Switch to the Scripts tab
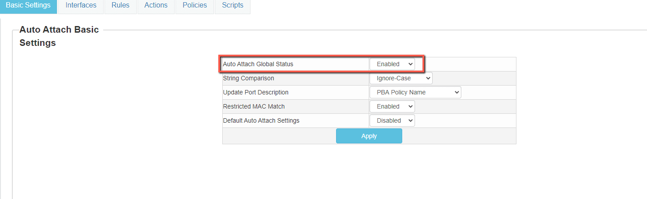647x199 pixels. (232, 6)
